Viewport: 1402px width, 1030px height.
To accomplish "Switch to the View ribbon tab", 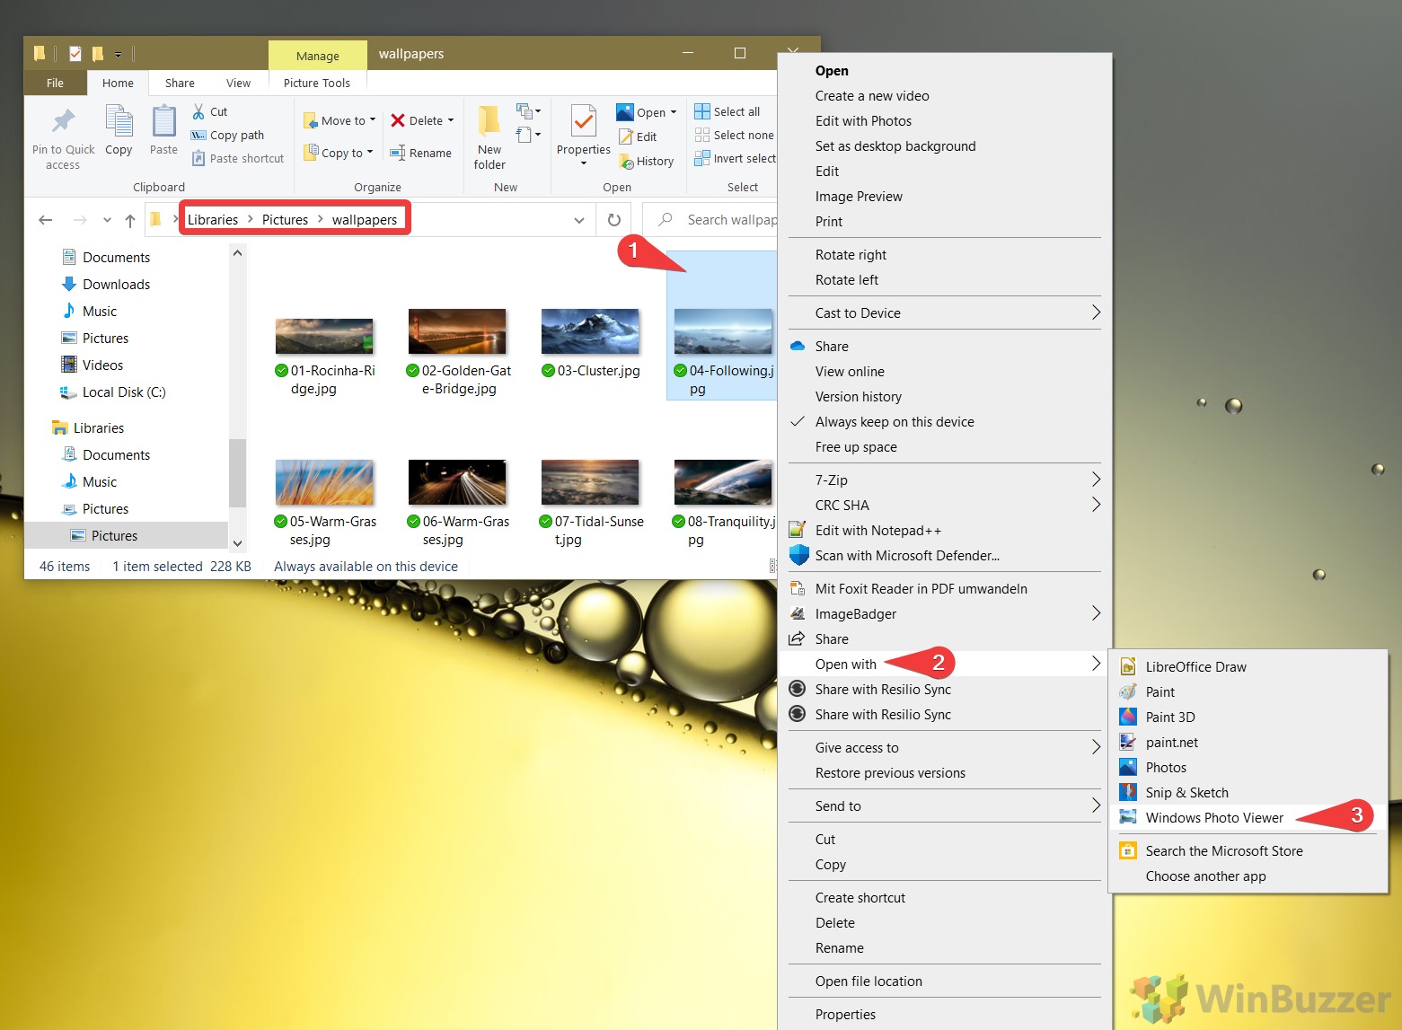I will tap(238, 82).
